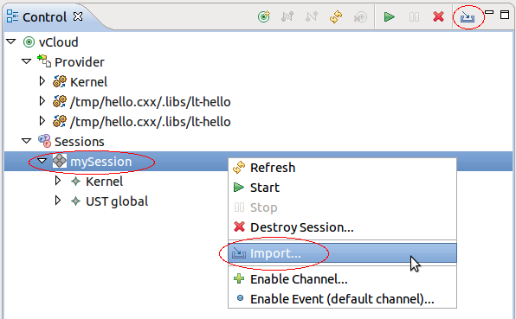
Task: Expand the UST global domain node
Action: point(58,201)
